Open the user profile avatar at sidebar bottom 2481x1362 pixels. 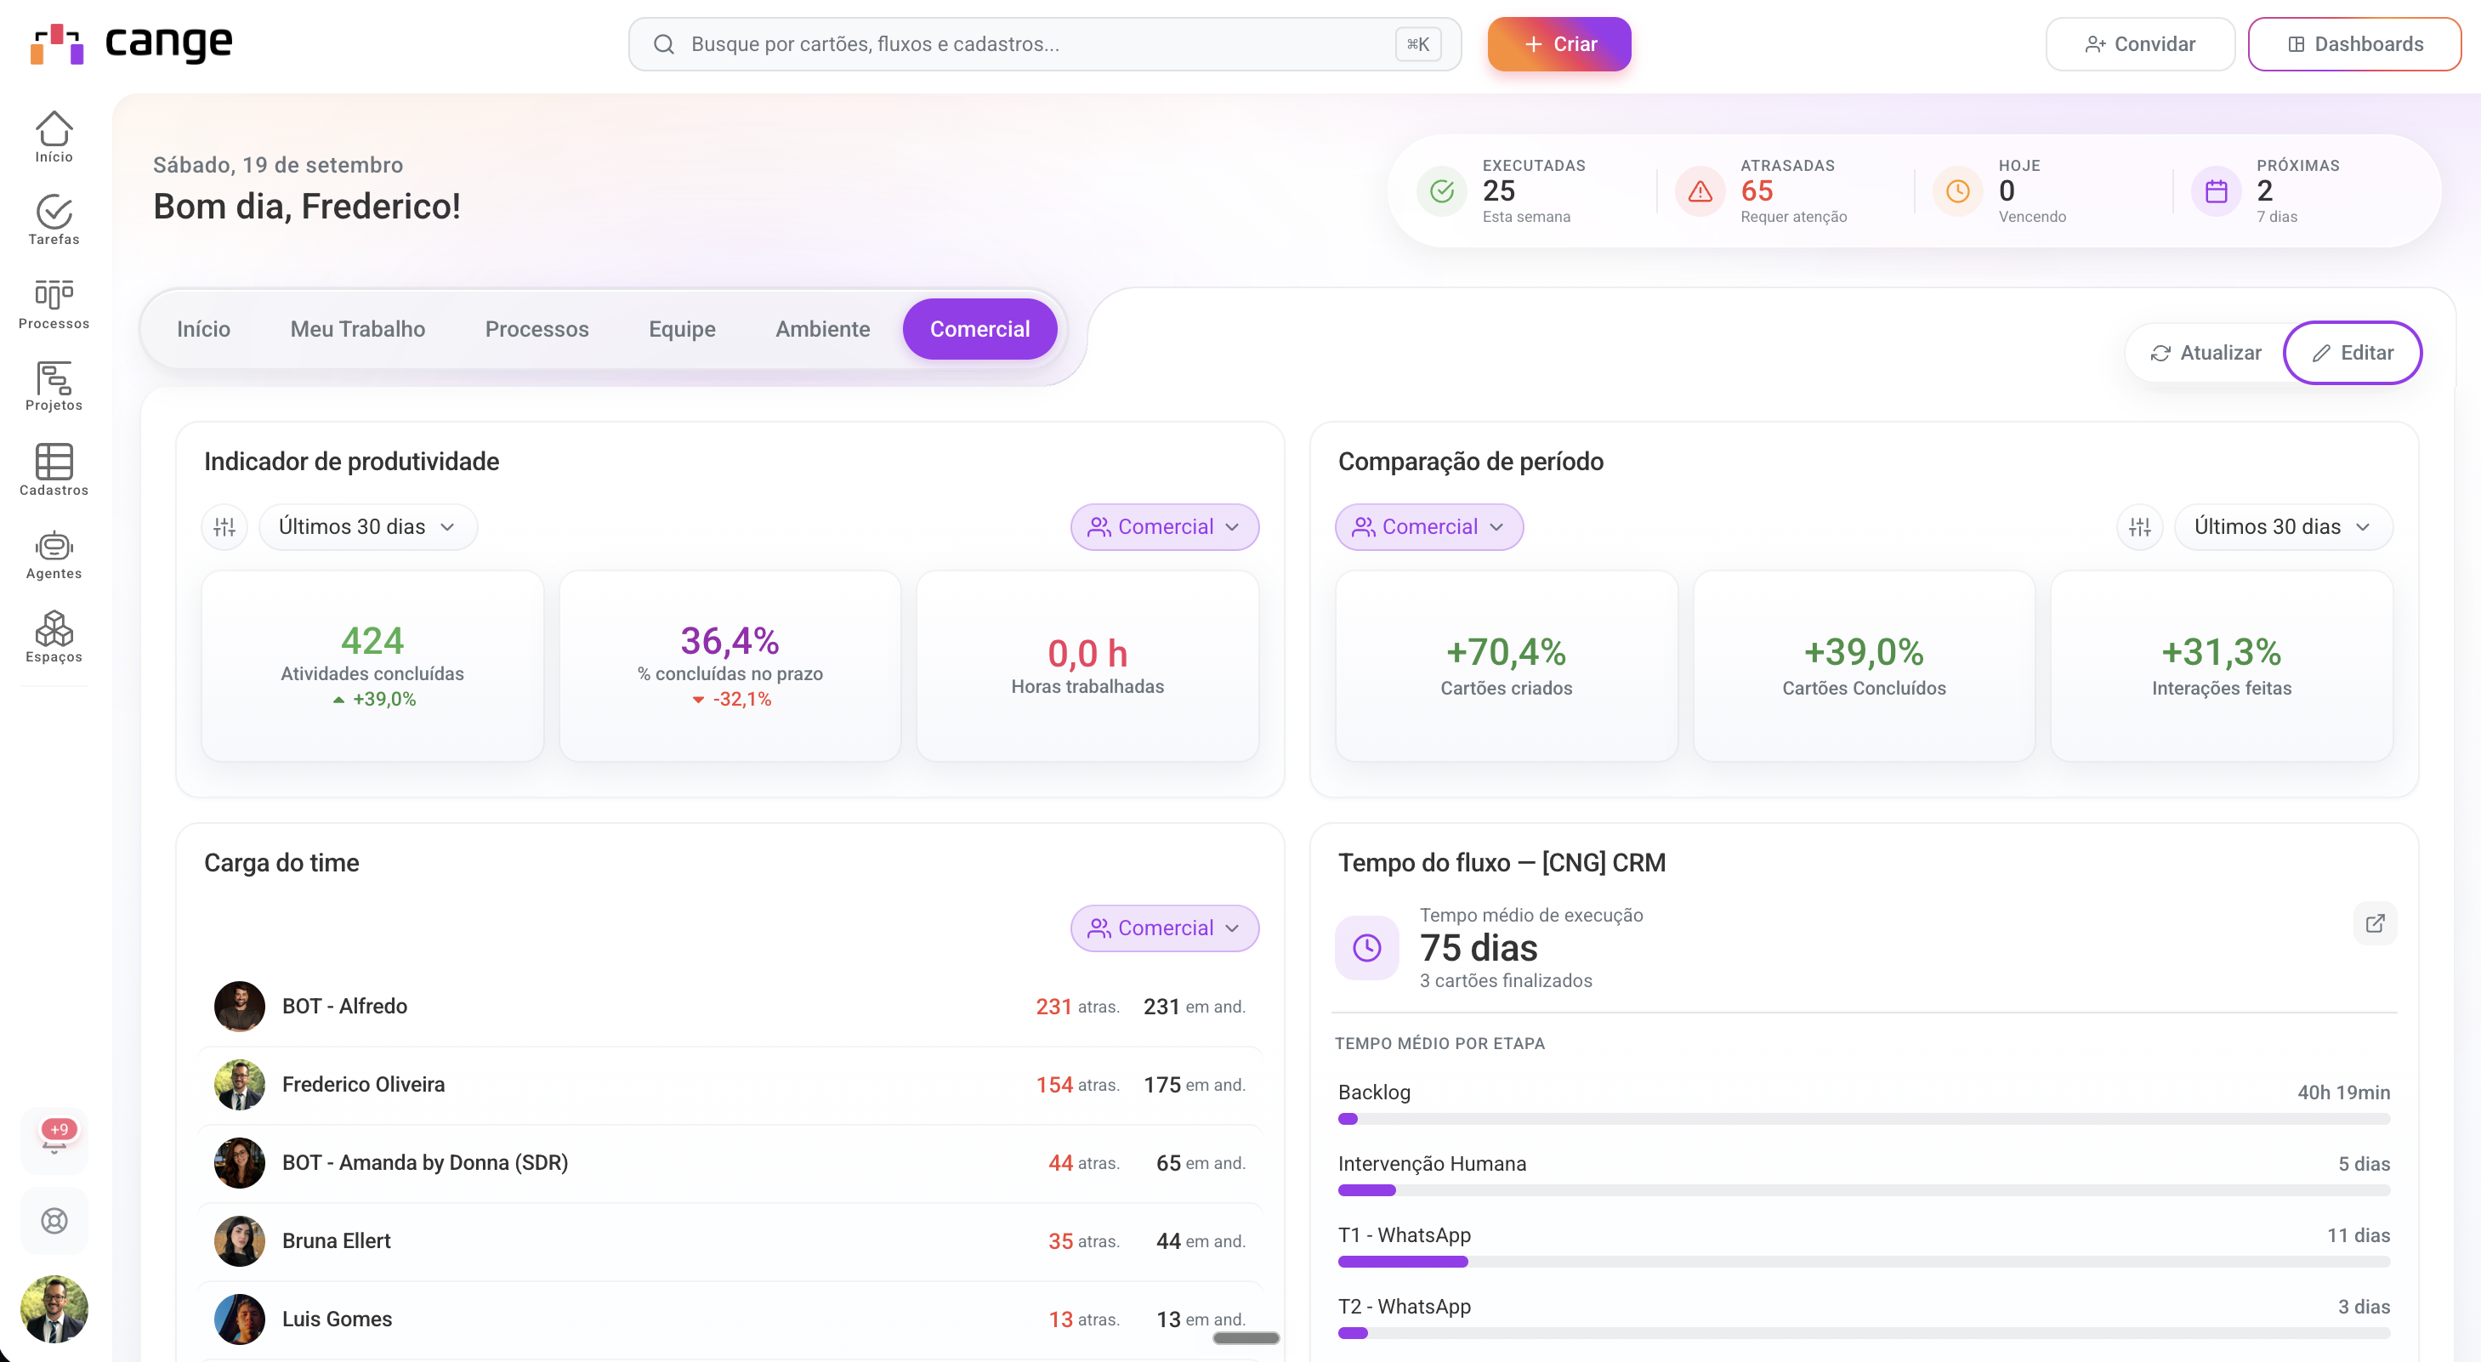point(54,1308)
